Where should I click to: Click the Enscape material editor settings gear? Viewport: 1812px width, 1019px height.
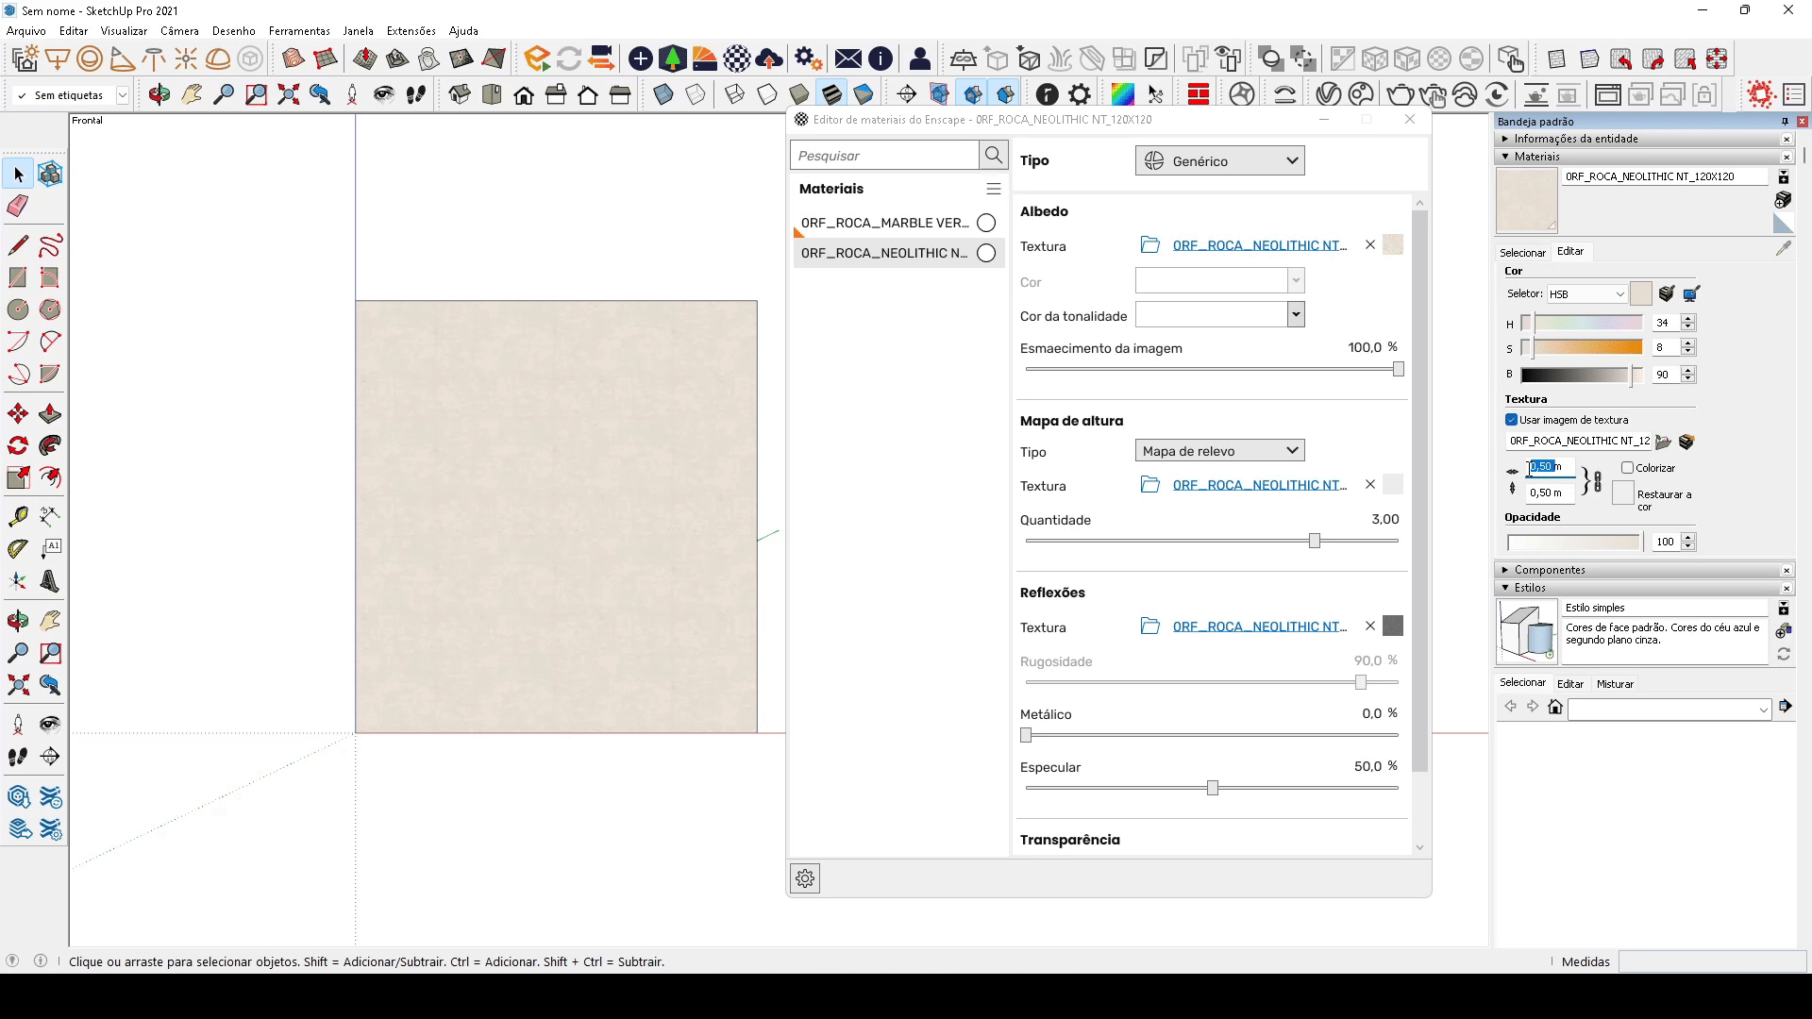pyautogui.click(x=805, y=878)
